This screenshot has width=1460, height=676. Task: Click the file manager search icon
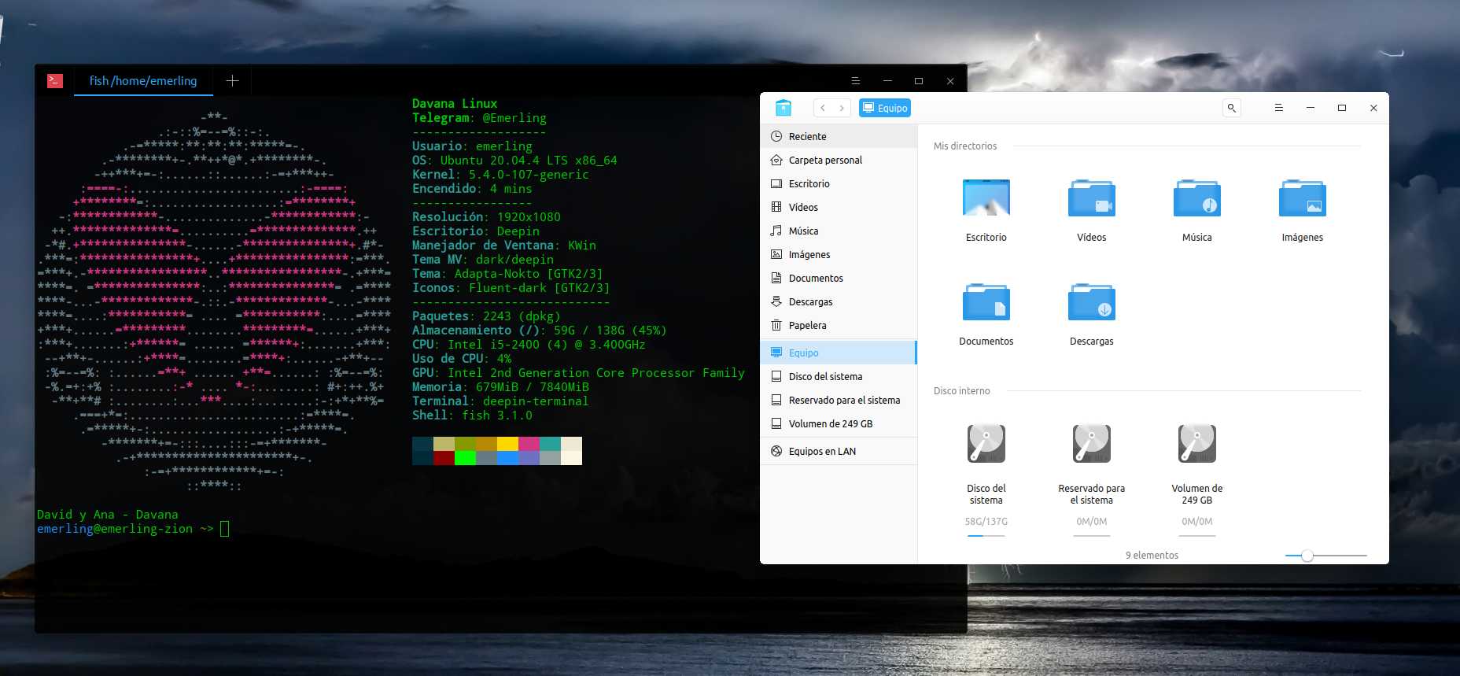[x=1232, y=108]
